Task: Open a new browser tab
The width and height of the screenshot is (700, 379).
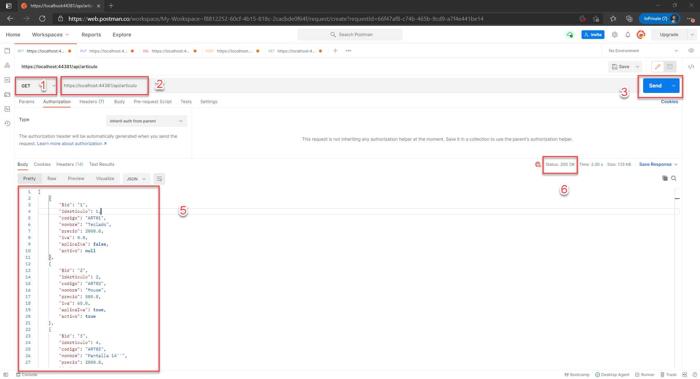Action: [111, 6]
